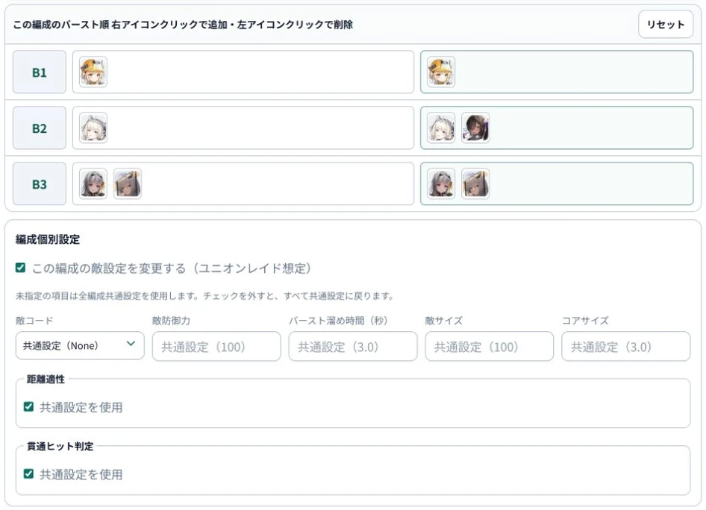
Task: Focus the コアサイズ input field
Action: pos(625,346)
